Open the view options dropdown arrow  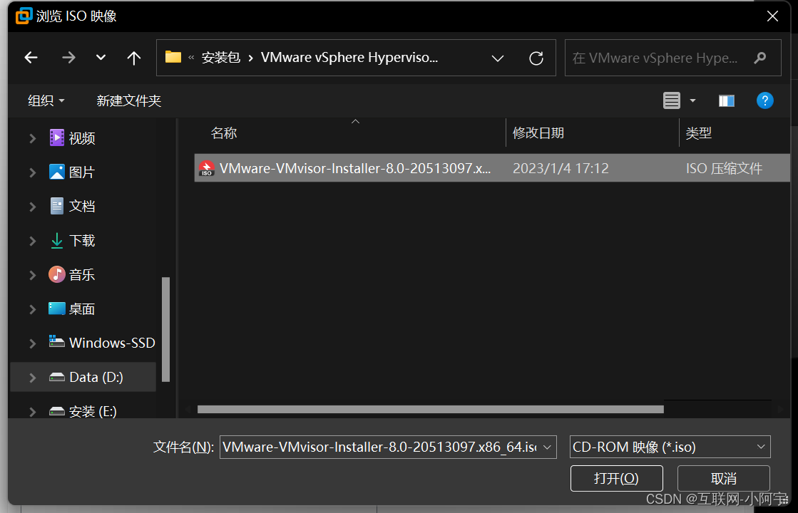pyautogui.click(x=692, y=100)
